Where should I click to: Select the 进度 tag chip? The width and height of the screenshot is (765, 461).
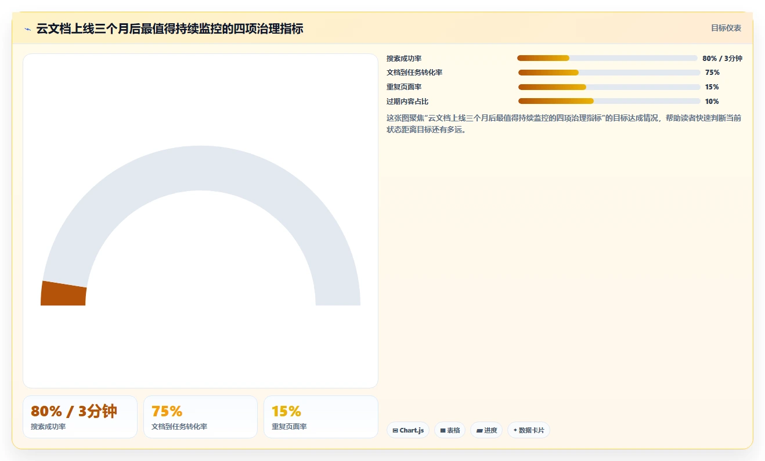(486, 430)
